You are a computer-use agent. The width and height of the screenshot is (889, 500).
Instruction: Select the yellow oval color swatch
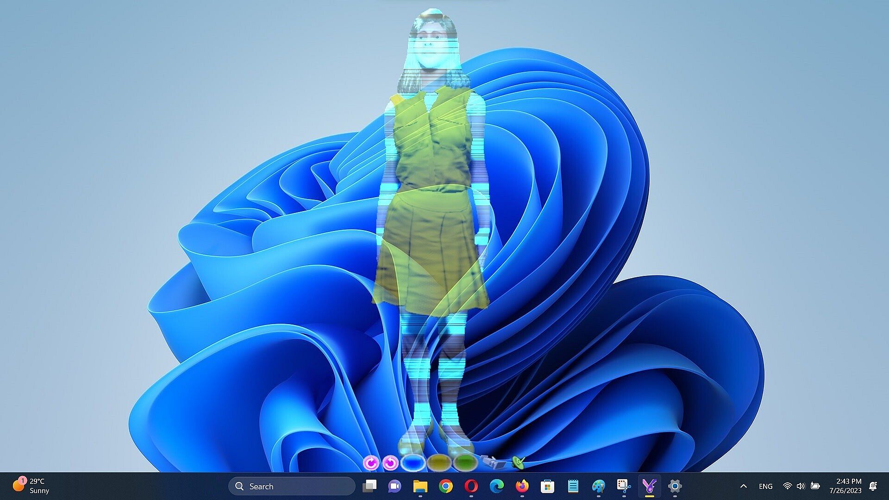coord(439,462)
